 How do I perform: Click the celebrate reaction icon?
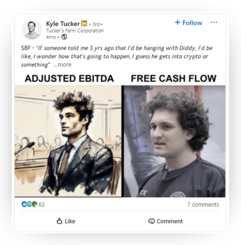coord(29,204)
